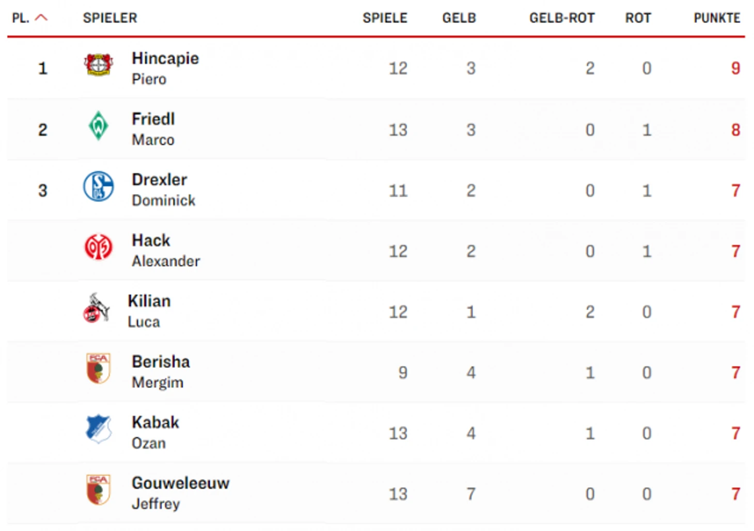754x531 pixels.
Task: Sort table by the SPIELE column
Action: (x=385, y=18)
